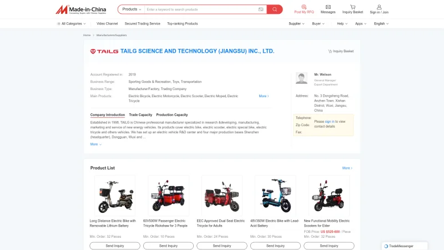Click Sign in / Join person icon
The image size is (444, 250).
379,7
